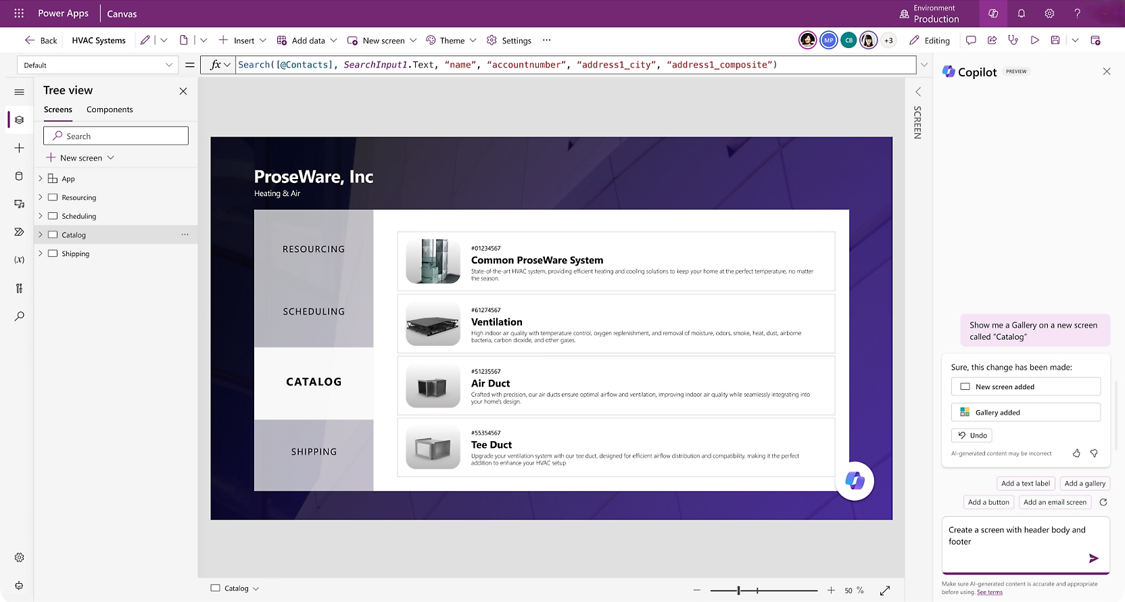Show the +3 additional collaborators
Screen dimensions: 1125x602
coord(888,41)
